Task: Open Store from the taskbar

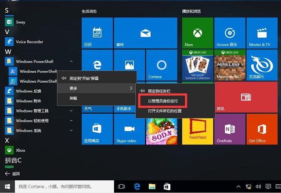Action: (167, 186)
